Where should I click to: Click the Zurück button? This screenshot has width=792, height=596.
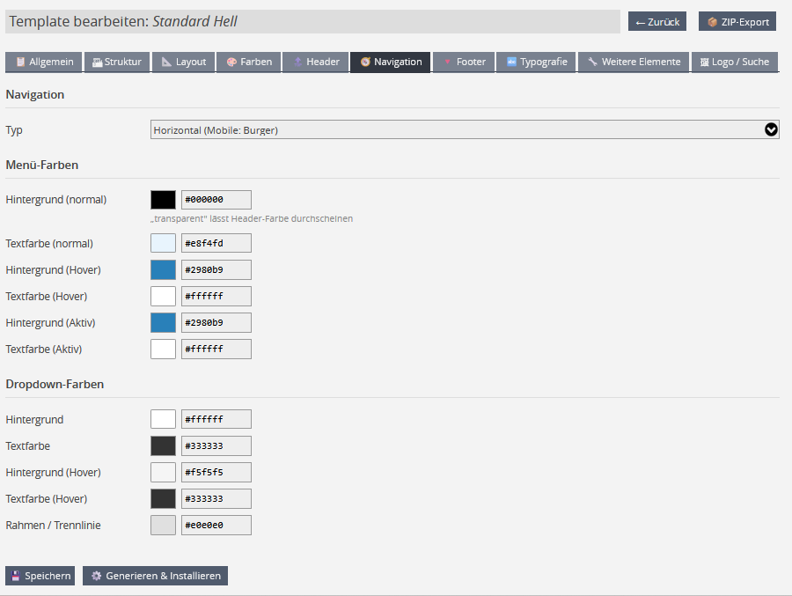click(657, 22)
